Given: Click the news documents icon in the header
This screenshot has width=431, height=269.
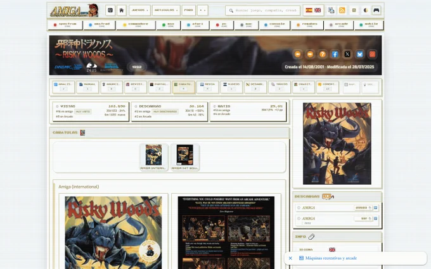Looking at the screenshot, I should (x=331, y=10).
